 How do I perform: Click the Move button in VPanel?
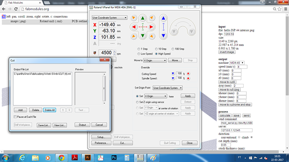coord(175,60)
